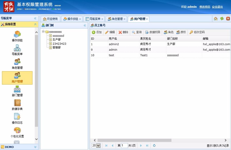Open 数据权限 data permissions tool

click(x=153, y=32)
